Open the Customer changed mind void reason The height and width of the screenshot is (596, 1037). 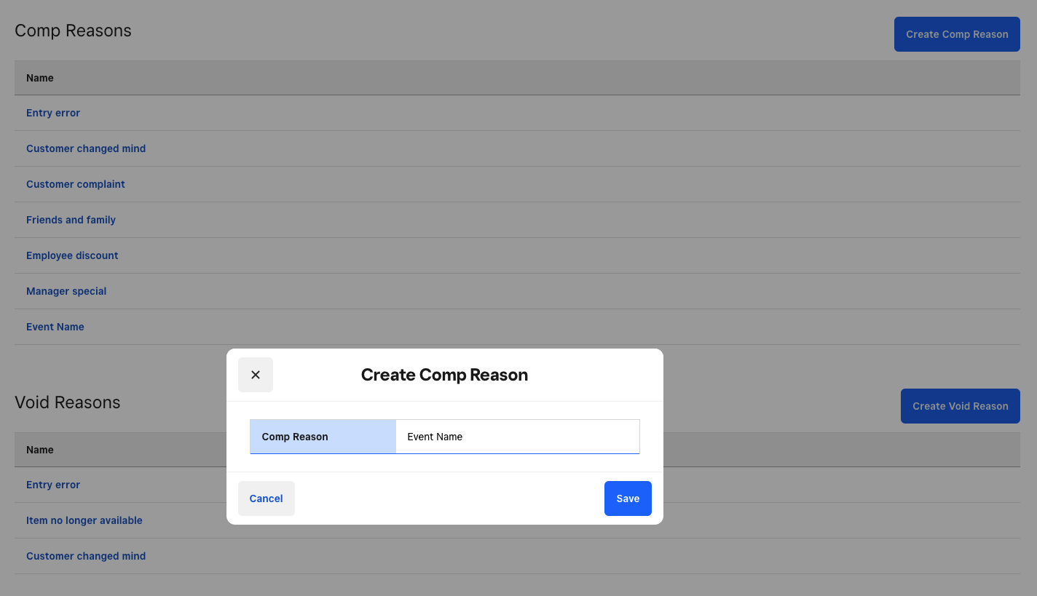coord(85,556)
